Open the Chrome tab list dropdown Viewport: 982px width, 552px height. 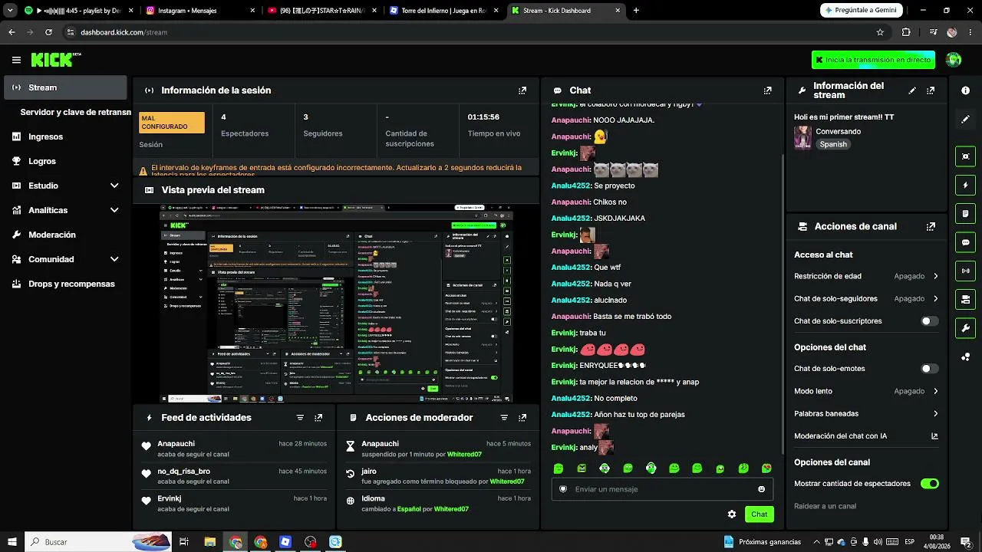click(11, 11)
